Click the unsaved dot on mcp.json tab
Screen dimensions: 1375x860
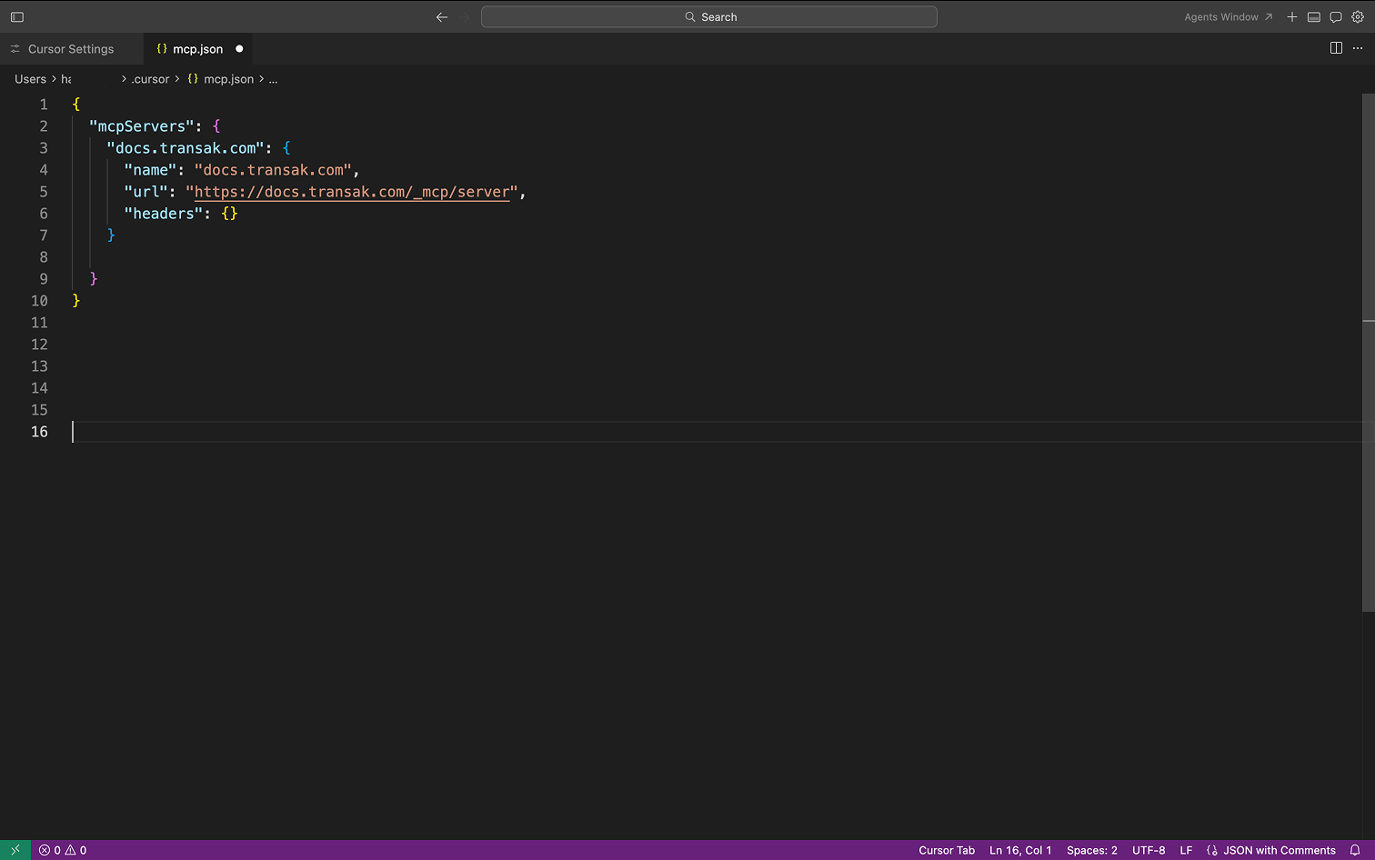239,49
